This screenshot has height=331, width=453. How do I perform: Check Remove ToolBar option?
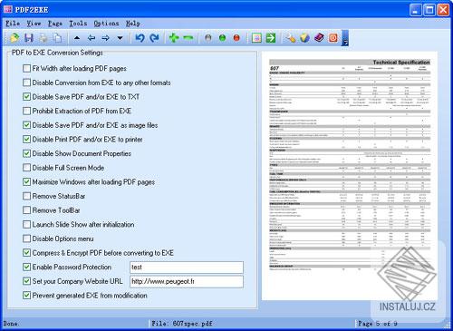click(26, 210)
